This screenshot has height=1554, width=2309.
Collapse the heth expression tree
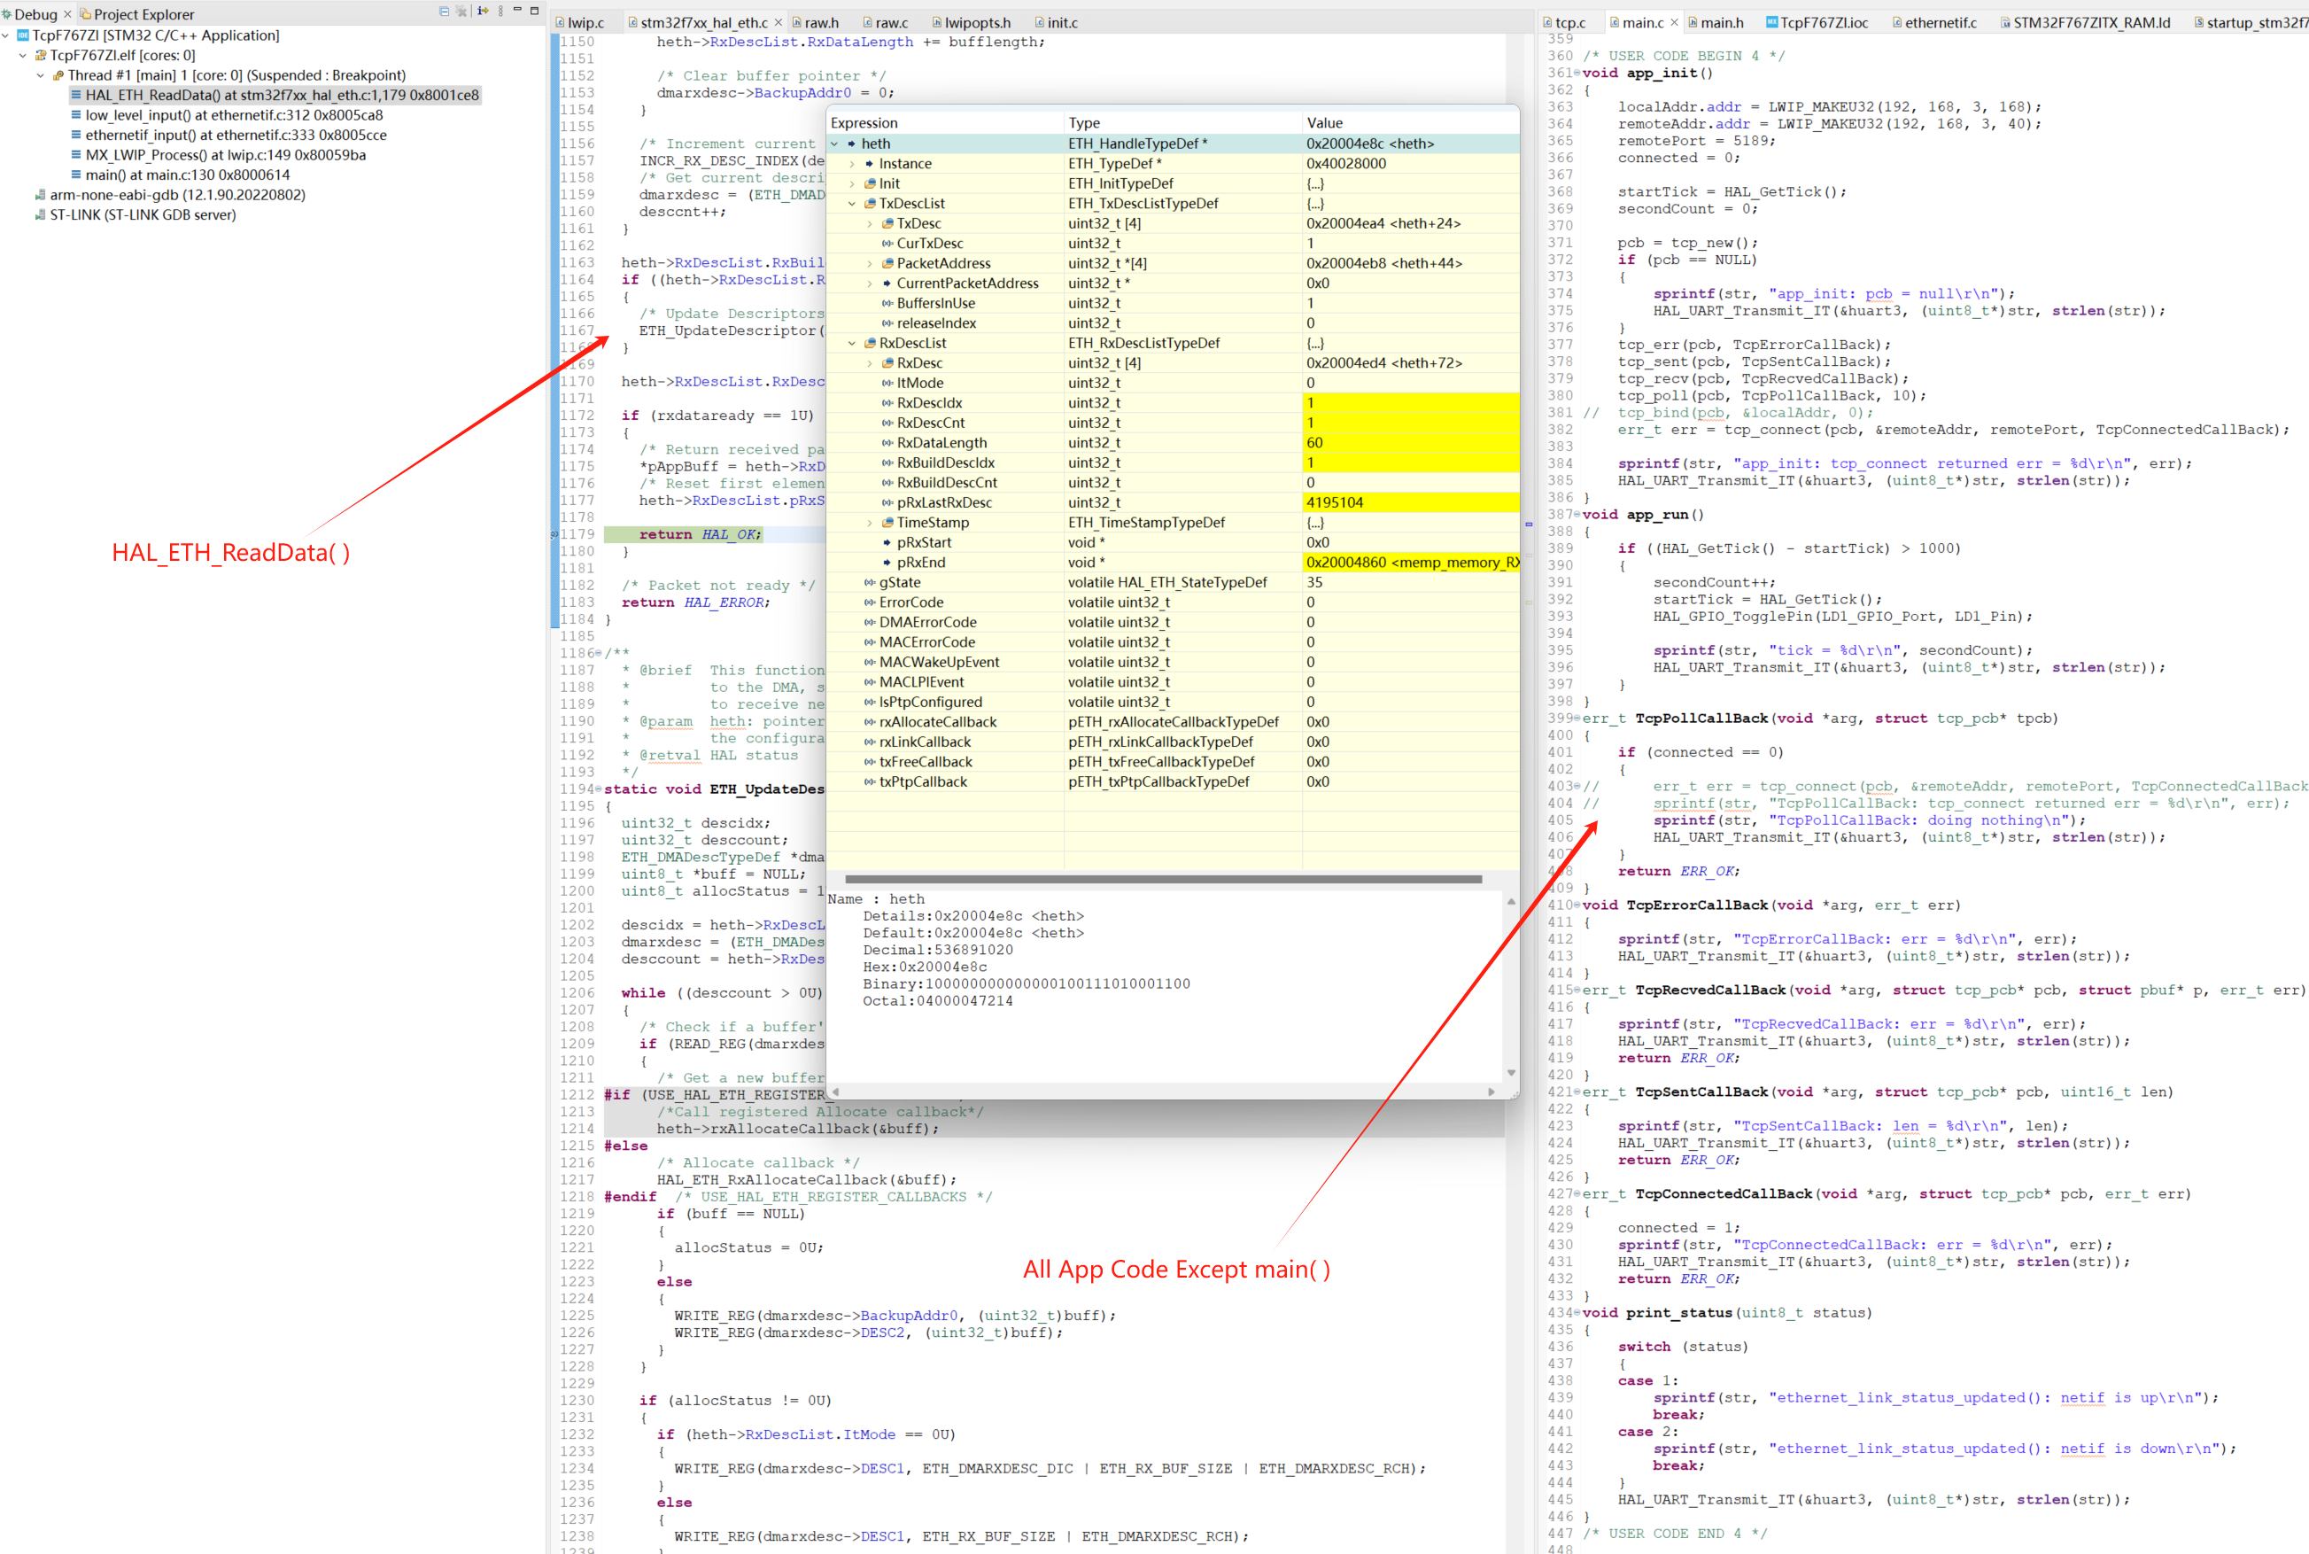835,144
